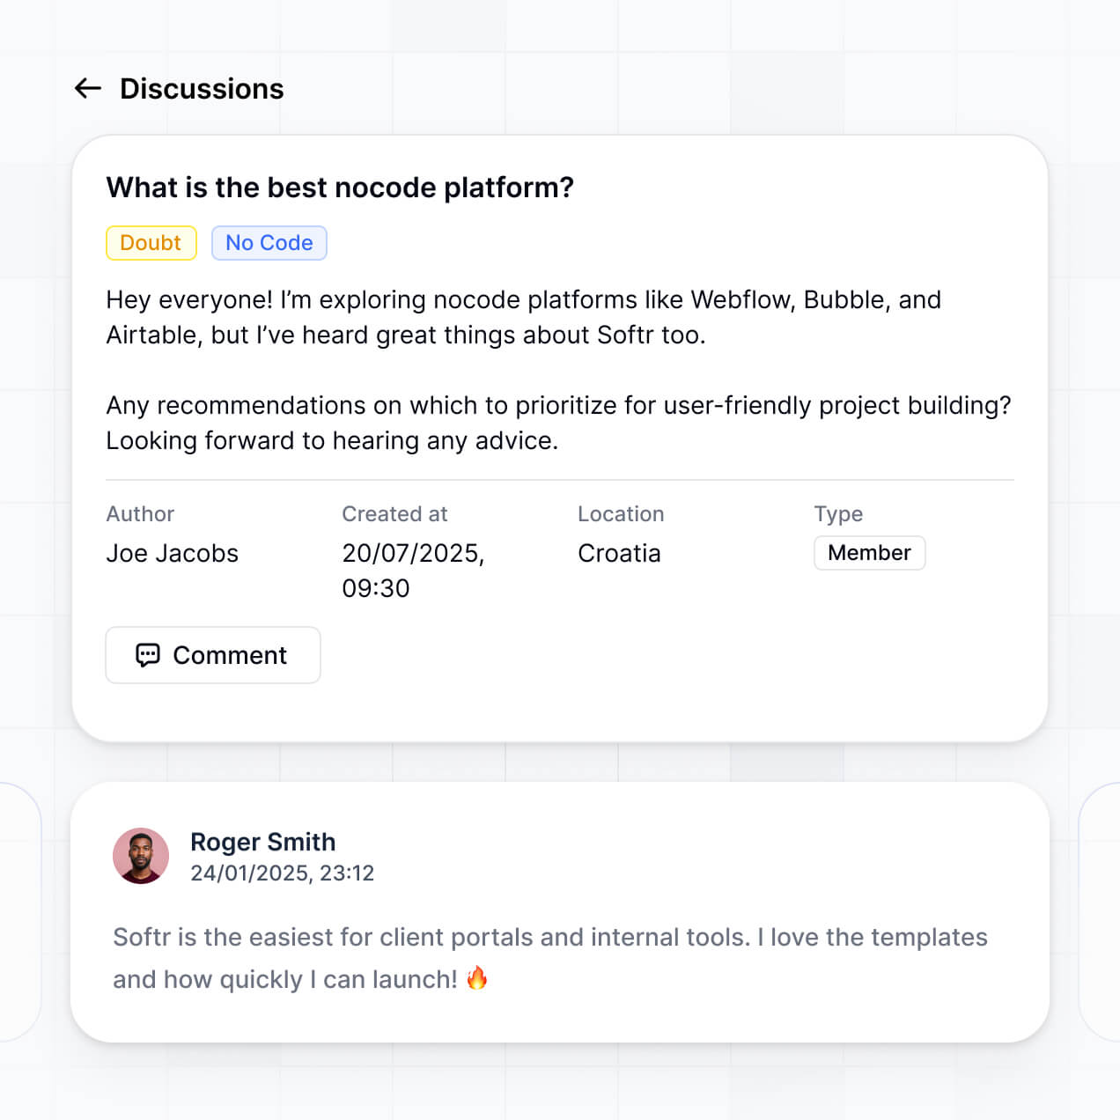Select the No Code tag
Viewport: 1120px width, 1120px height.
point(269,243)
